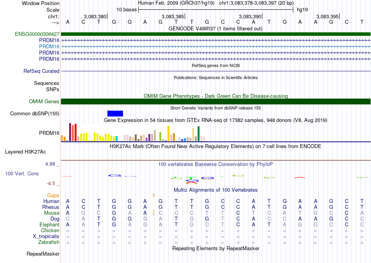Click the Elephant alignment row label
Screen dimensions: 371x263
click(50, 224)
